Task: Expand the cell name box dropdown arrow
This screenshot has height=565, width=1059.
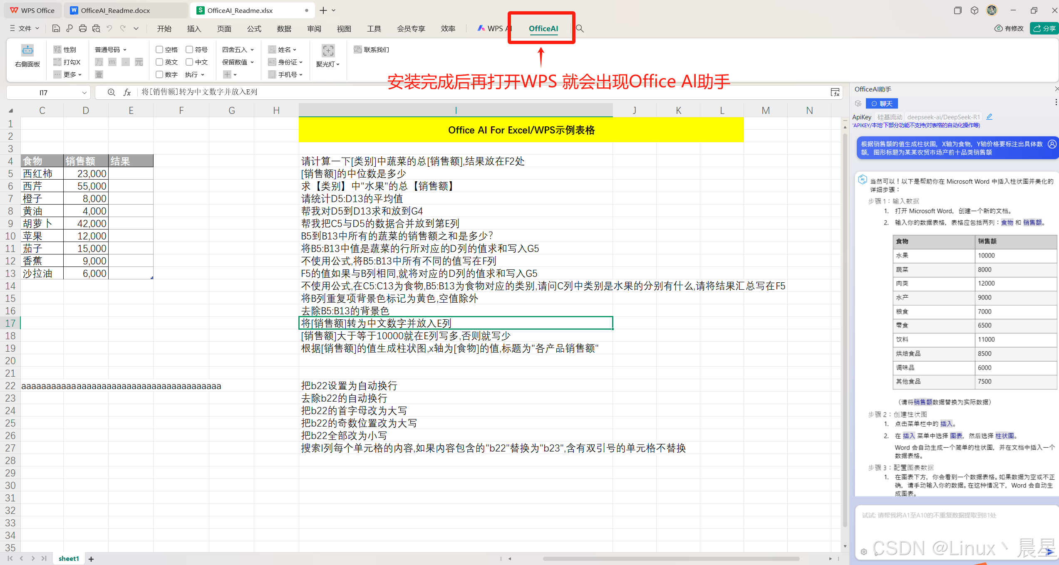Action: (84, 93)
